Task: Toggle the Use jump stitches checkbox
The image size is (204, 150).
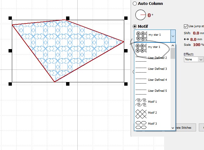Action: point(186,26)
